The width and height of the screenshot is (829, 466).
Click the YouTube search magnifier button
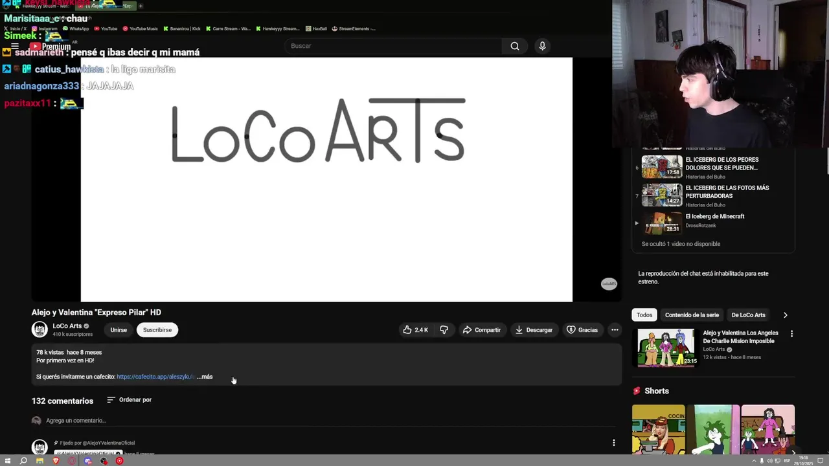click(x=515, y=46)
